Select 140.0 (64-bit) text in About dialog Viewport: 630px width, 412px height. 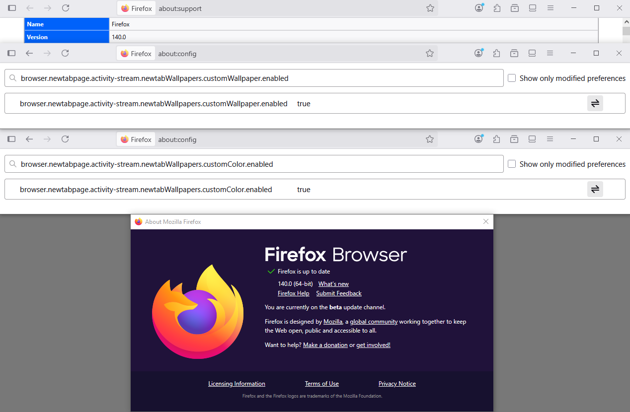pos(295,284)
